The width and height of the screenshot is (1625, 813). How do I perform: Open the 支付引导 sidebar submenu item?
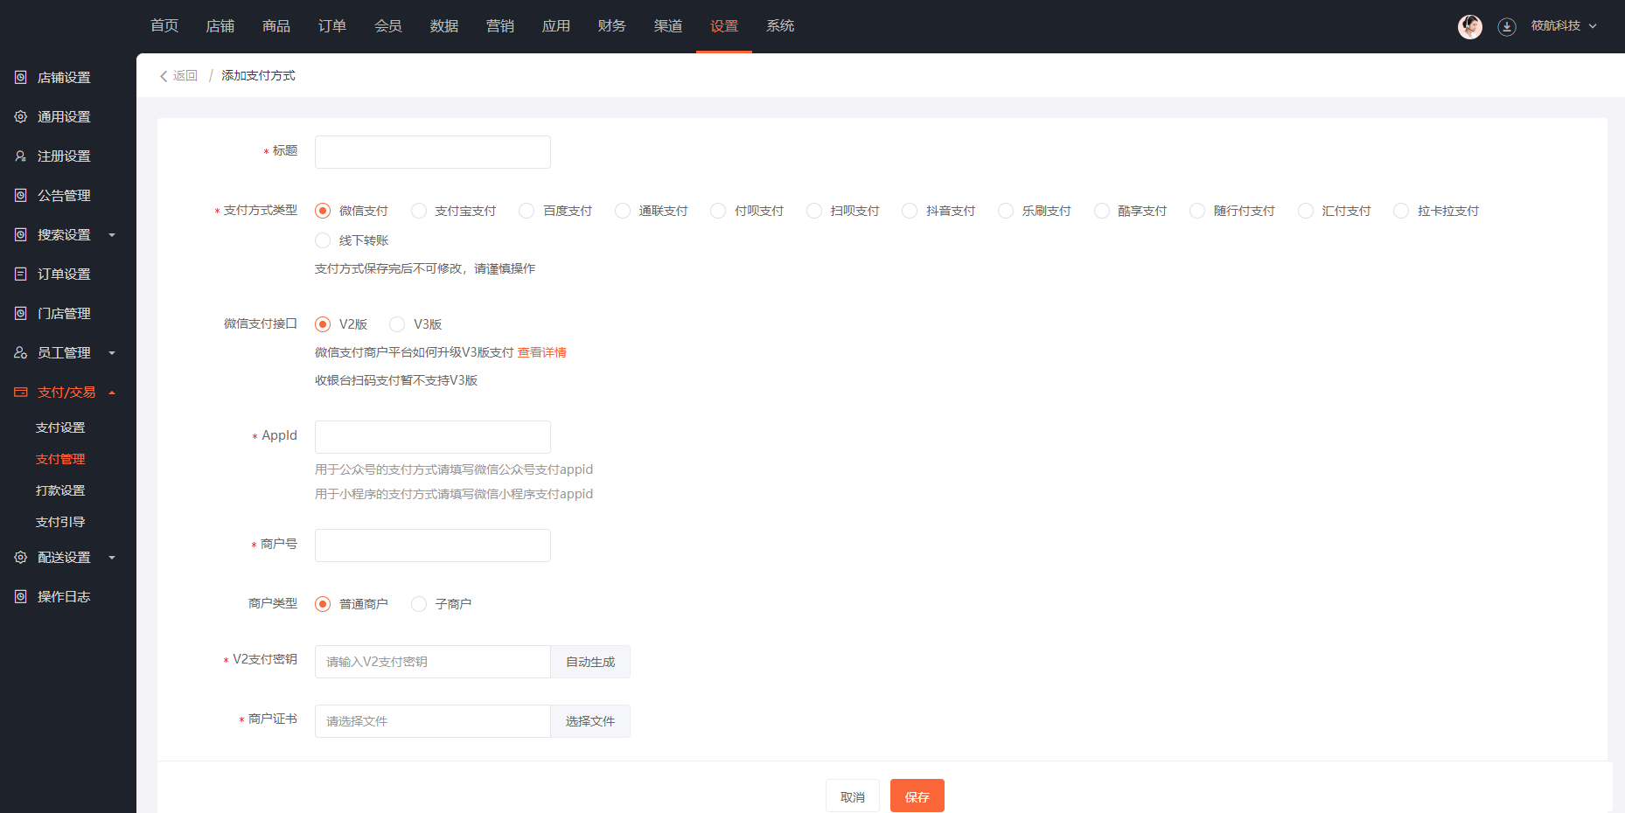(x=60, y=522)
